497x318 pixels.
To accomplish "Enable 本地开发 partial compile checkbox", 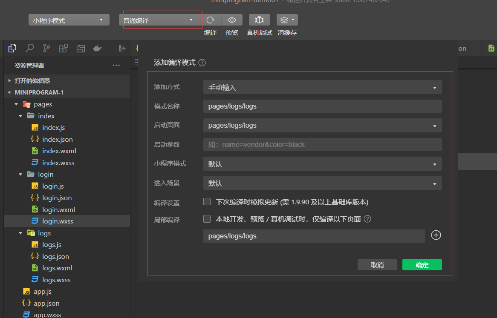I will 207,219.
